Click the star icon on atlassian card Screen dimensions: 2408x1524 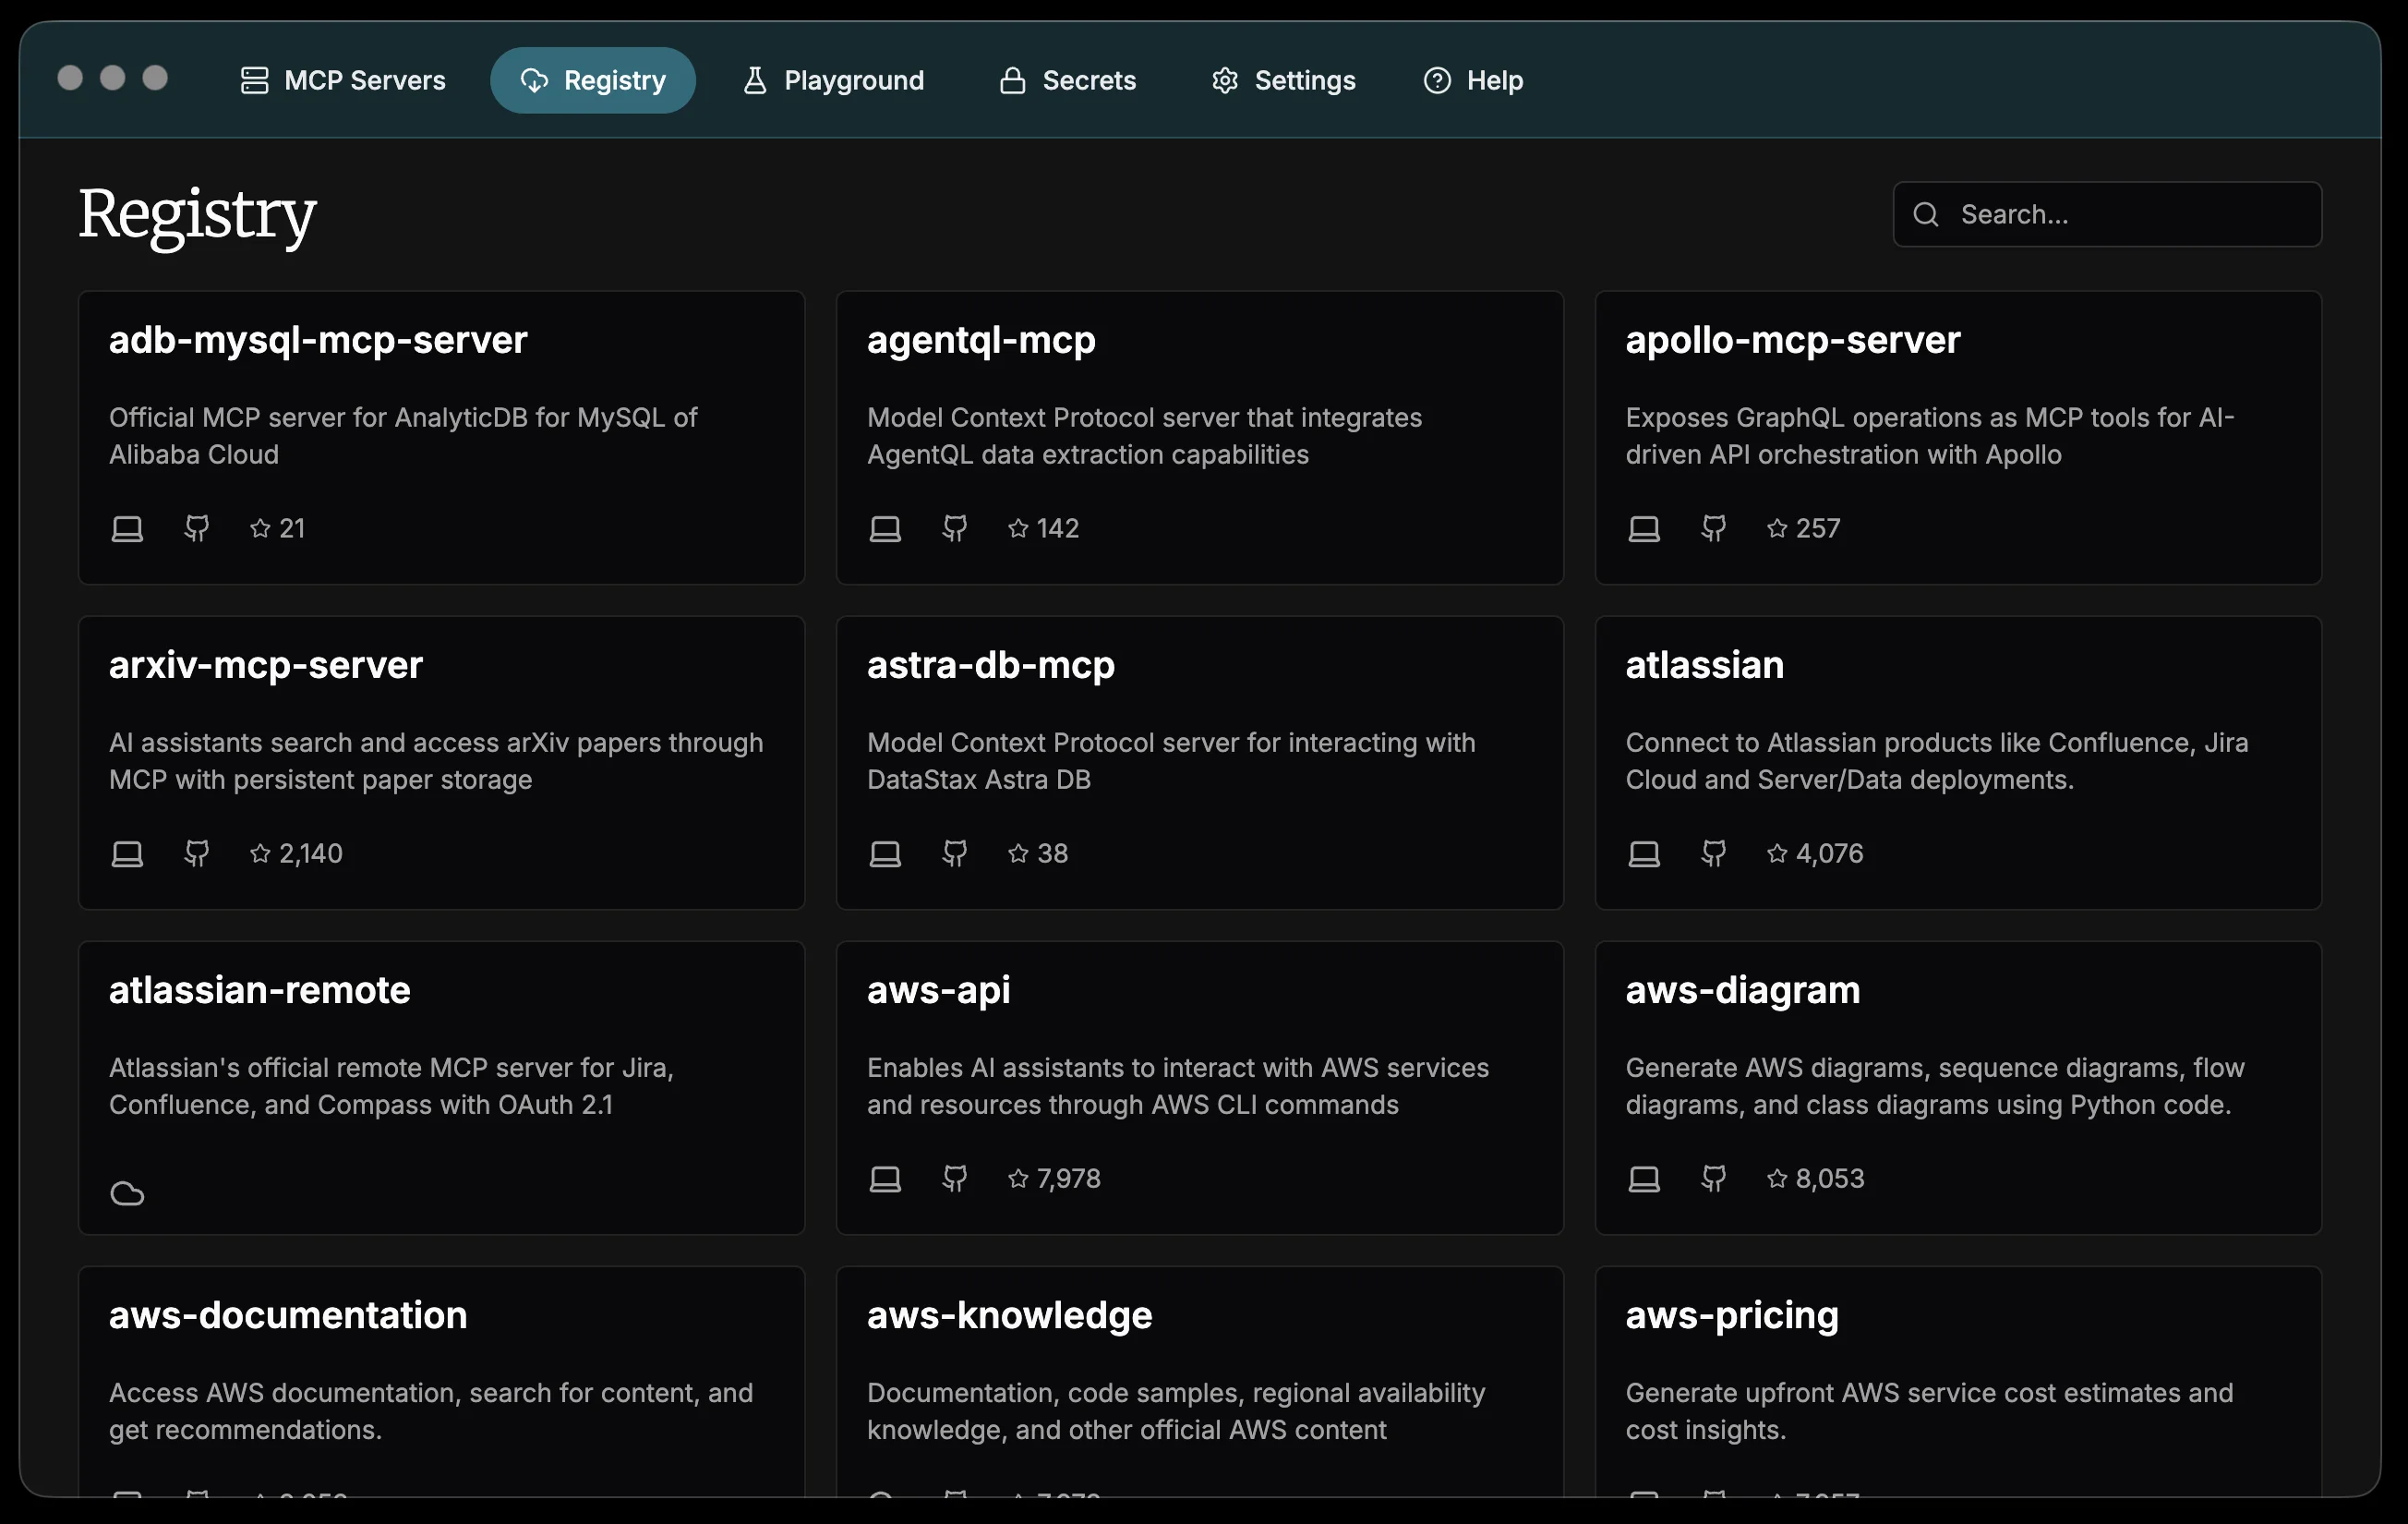[1777, 853]
